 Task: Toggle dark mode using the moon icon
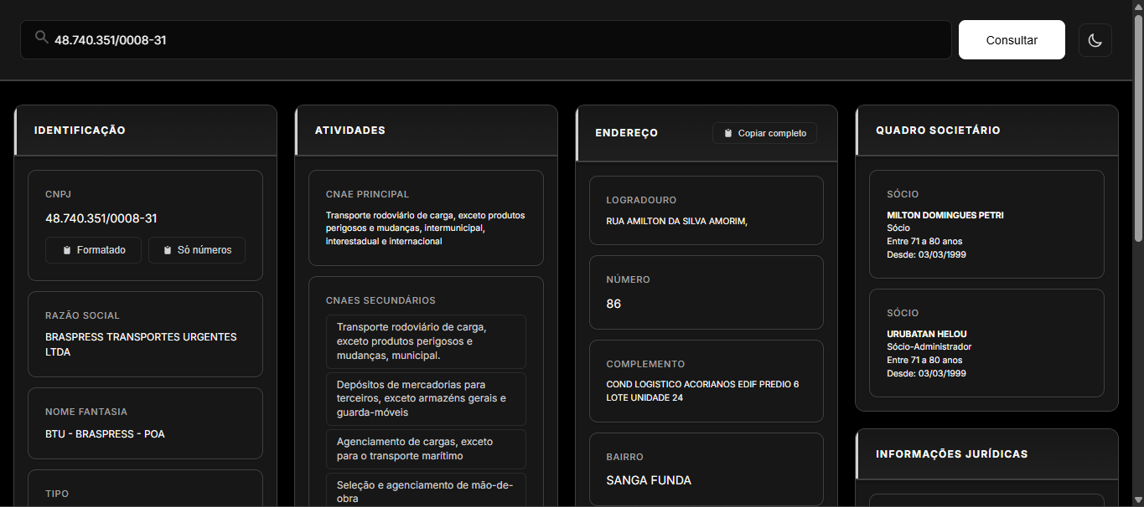point(1095,39)
